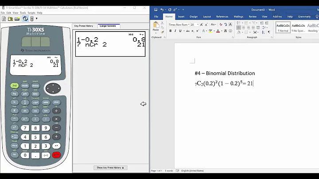Tap the mode key on the calculator
The image size is (319, 179).
pos(25,86)
